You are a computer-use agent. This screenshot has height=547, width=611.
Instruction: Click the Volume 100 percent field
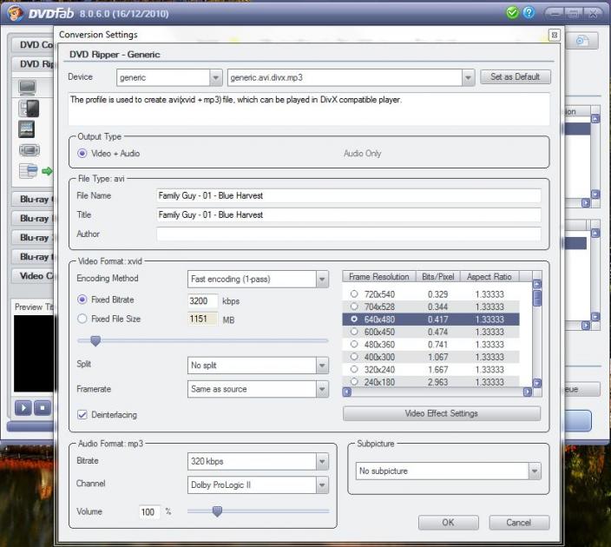pyautogui.click(x=149, y=512)
